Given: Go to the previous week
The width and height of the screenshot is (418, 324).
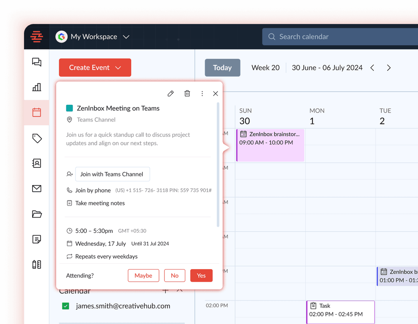Looking at the screenshot, I should click(372, 68).
